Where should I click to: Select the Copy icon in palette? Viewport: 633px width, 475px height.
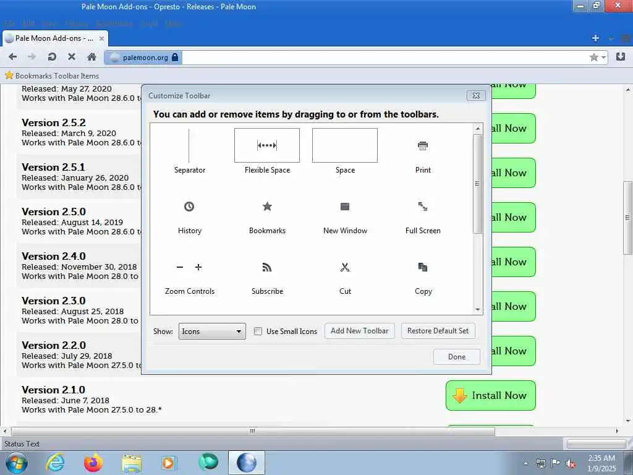click(x=423, y=267)
